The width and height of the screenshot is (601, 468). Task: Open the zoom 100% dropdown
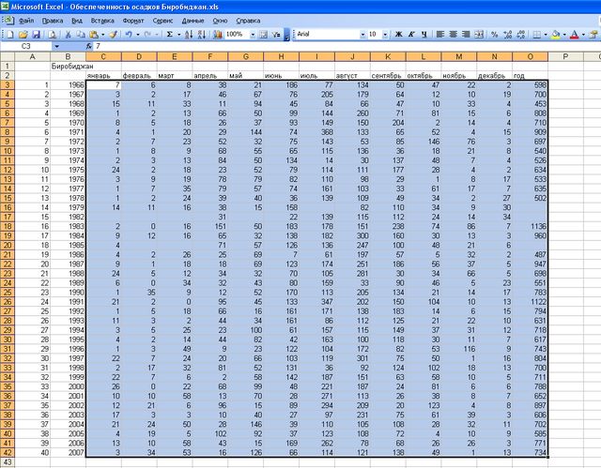pos(253,35)
